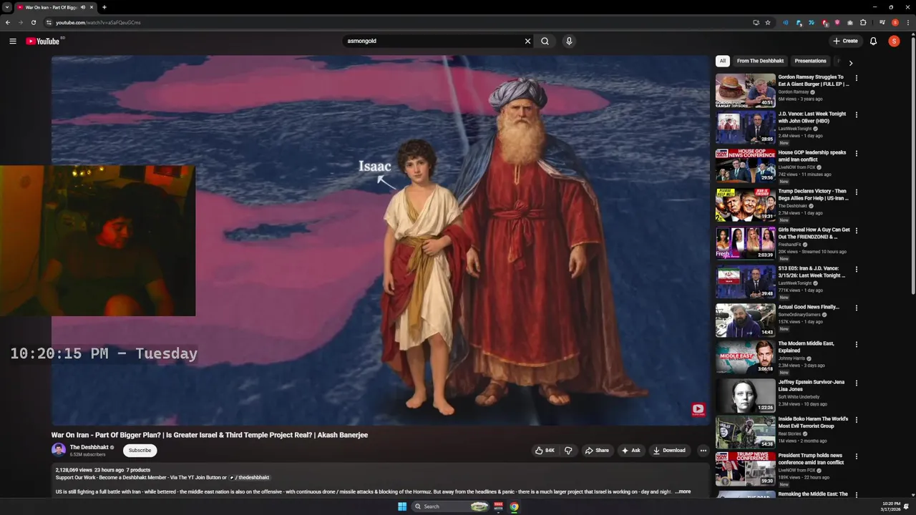Open taskbar clock and date
Image resolution: width=916 pixels, height=515 pixels.
click(892, 506)
